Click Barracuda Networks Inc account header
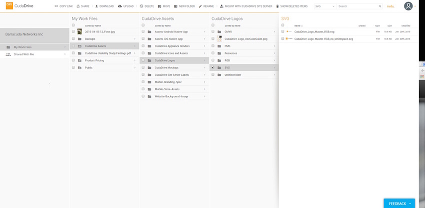This screenshot has width=425, height=208. 34,35
